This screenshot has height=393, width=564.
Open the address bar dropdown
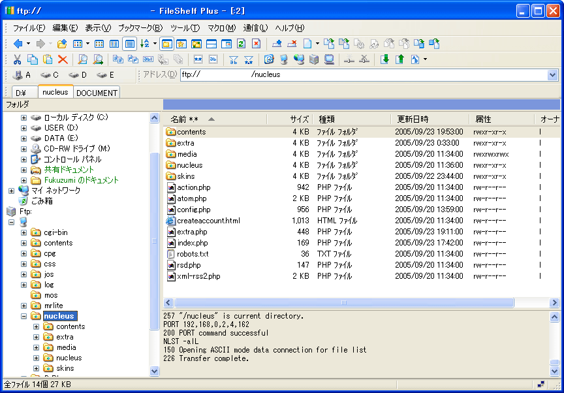point(552,75)
